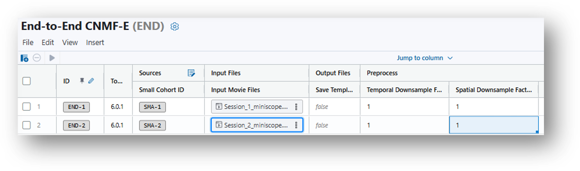Click the add row icon in toolbar
The height and width of the screenshot is (171, 580).
click(x=24, y=58)
